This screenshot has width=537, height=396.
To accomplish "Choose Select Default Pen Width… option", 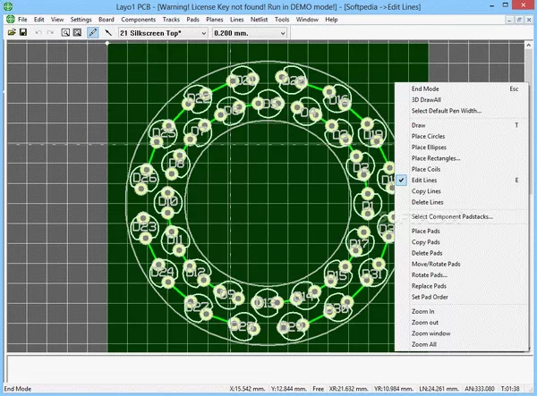I will [447, 111].
